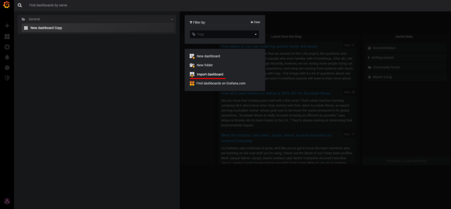
Task: Open Alerting via the bell icon
Action: [7, 57]
